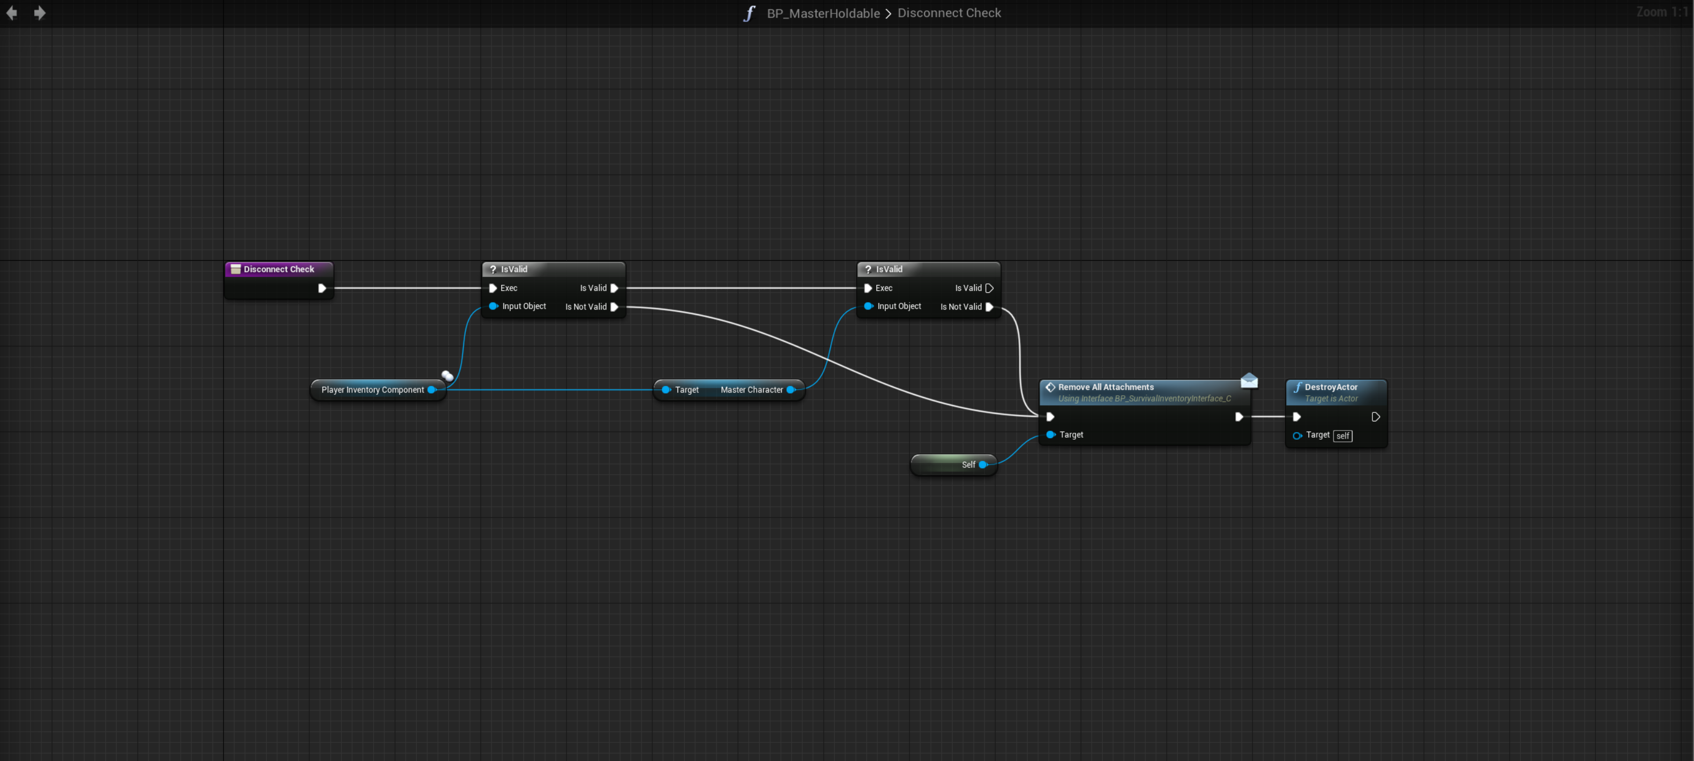Click the Player Inventory Component output pin

click(431, 390)
